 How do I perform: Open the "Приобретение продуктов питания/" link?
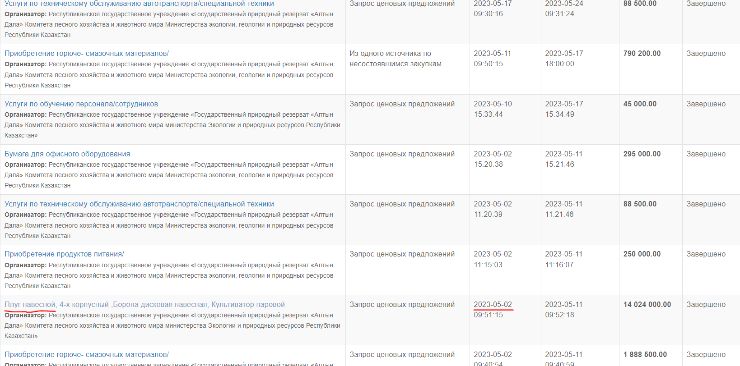click(x=64, y=254)
